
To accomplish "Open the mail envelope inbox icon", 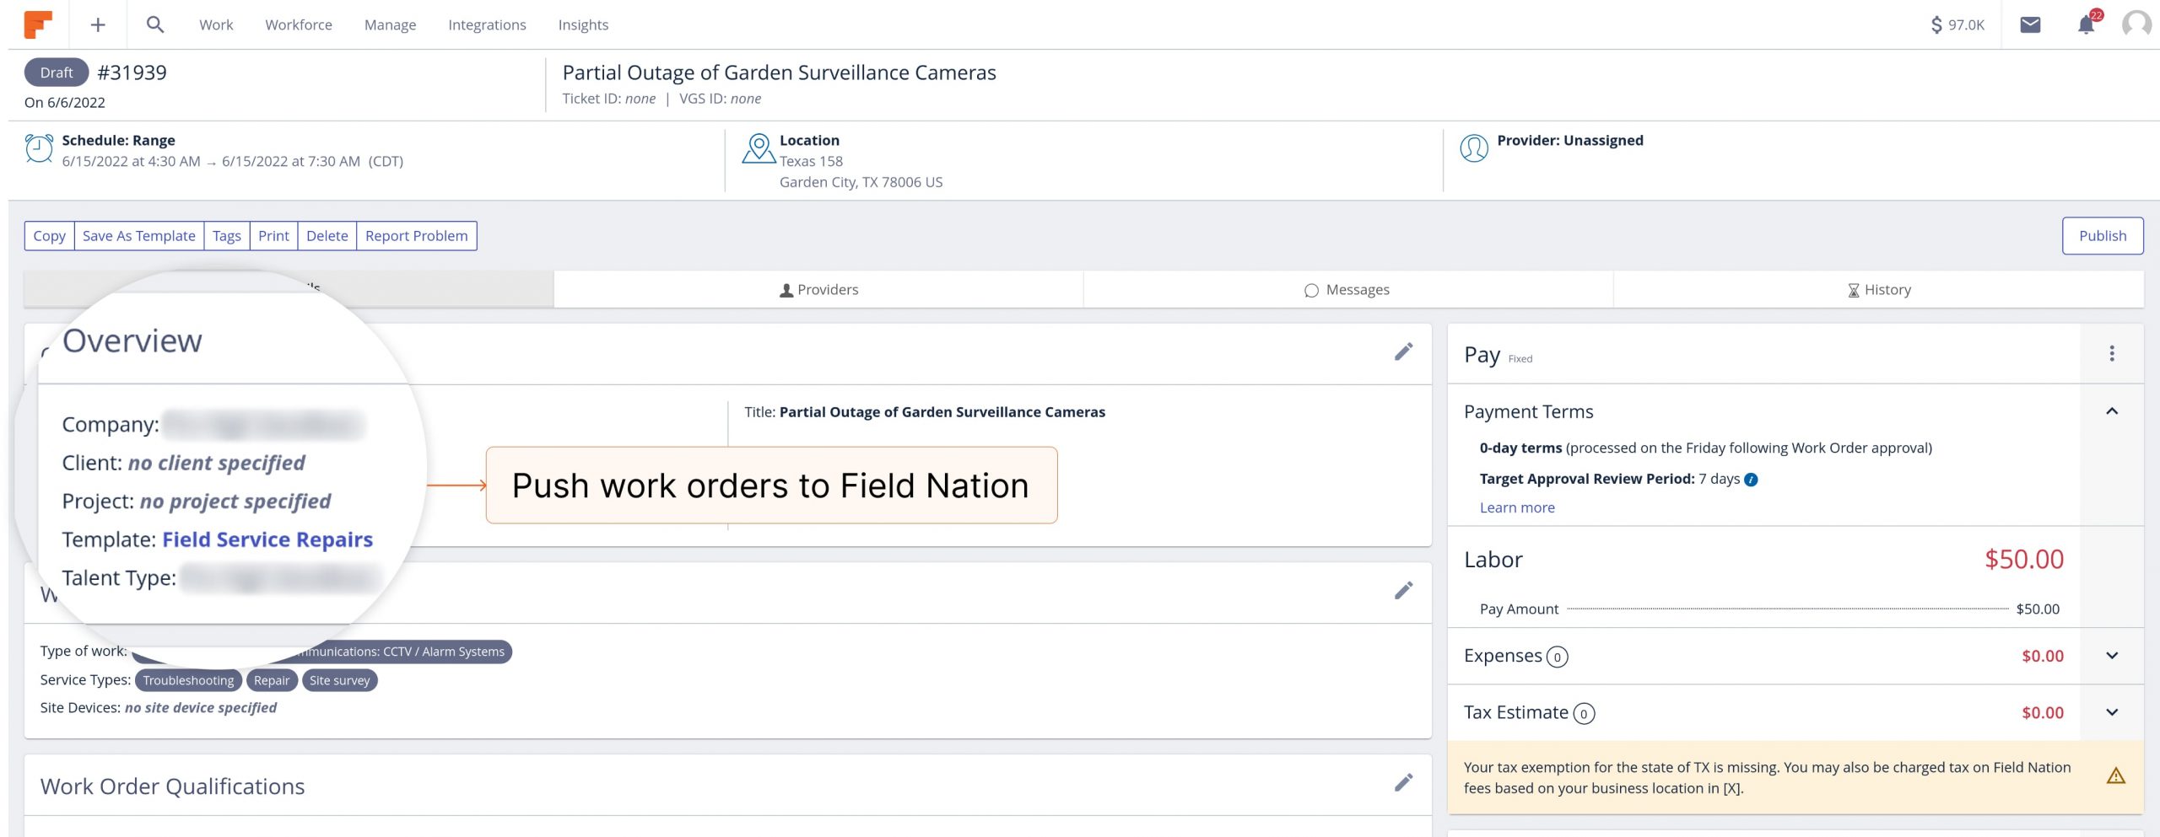I will [x=2030, y=24].
